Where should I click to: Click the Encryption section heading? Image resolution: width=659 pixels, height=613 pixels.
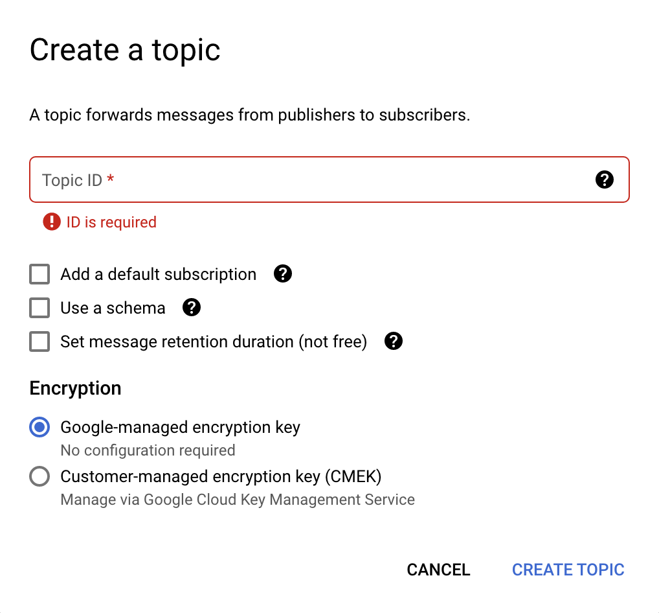75,388
